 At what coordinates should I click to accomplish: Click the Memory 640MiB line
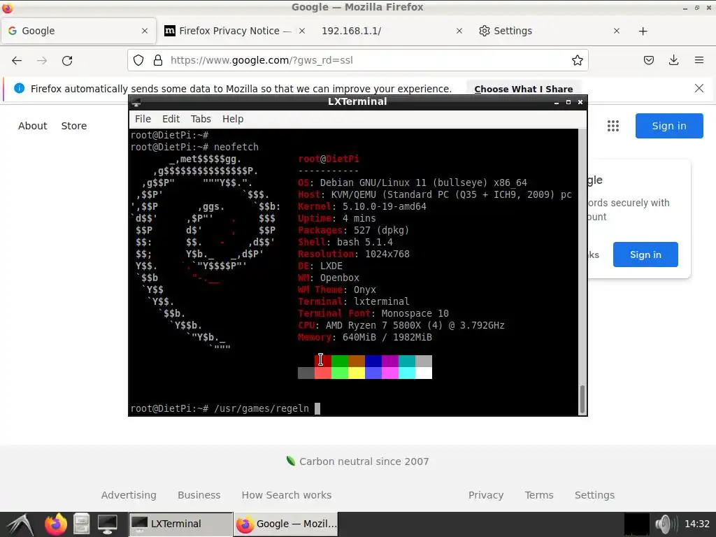tap(365, 337)
